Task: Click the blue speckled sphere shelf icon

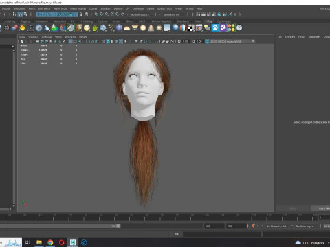Action: click(103, 28)
